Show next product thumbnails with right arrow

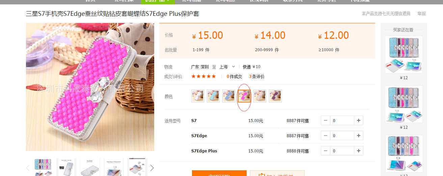pos(152,168)
